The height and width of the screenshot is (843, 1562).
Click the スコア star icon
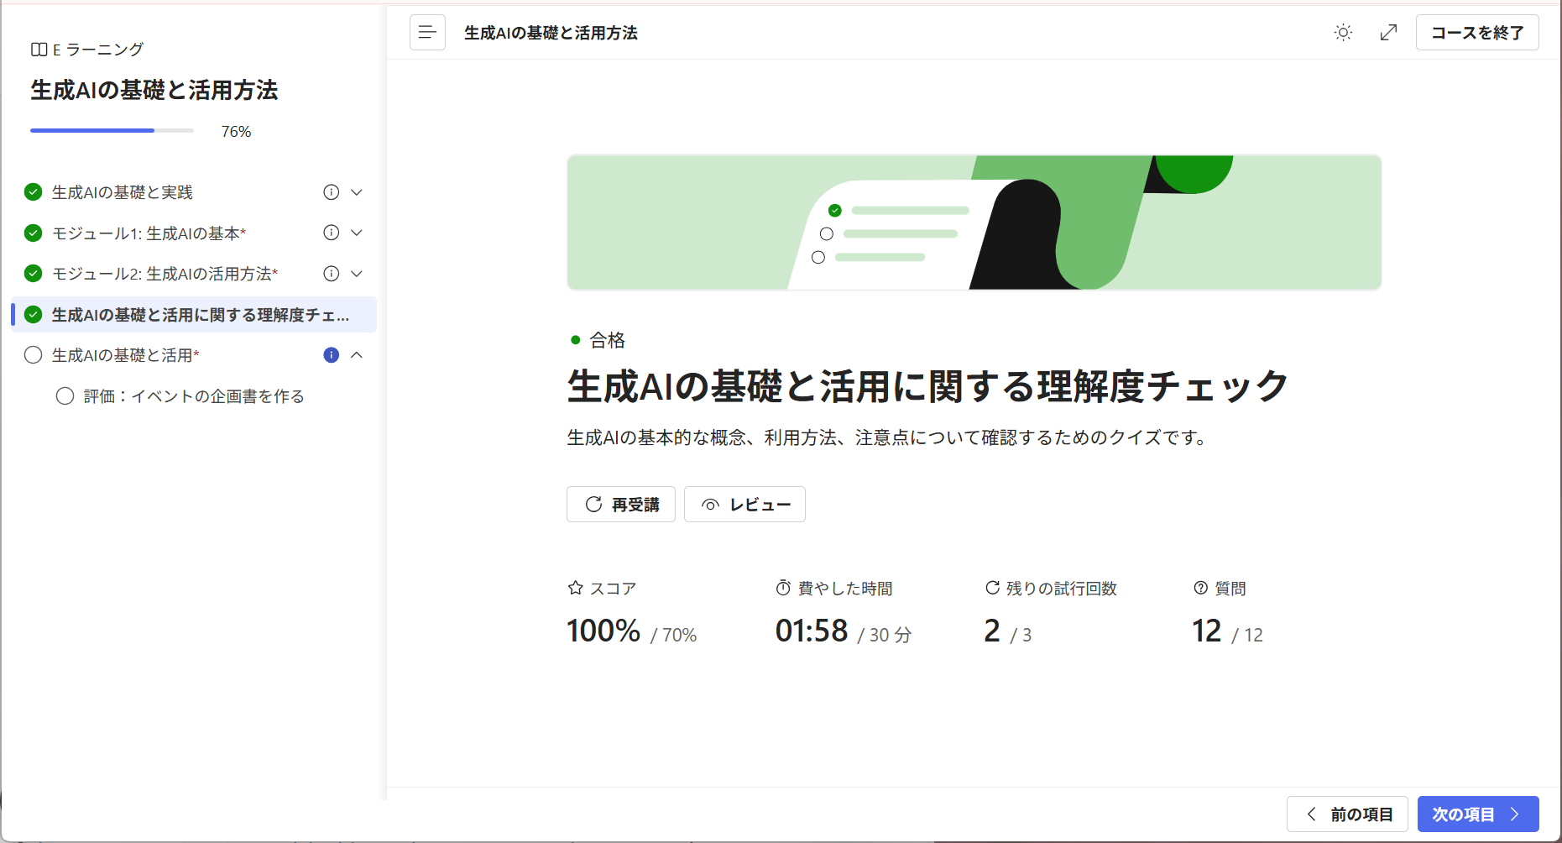click(576, 588)
